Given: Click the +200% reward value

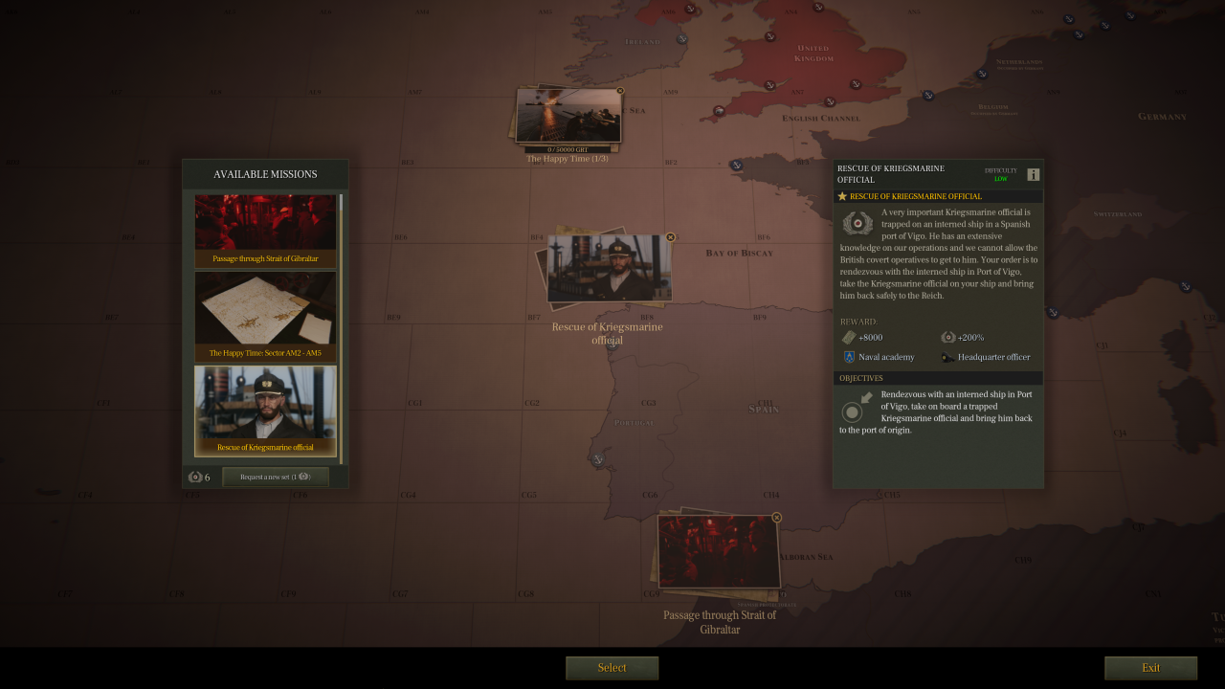Looking at the screenshot, I should 970,338.
